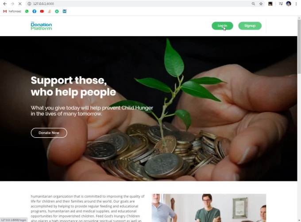Bookmark this page with the star icon

click(261, 4)
